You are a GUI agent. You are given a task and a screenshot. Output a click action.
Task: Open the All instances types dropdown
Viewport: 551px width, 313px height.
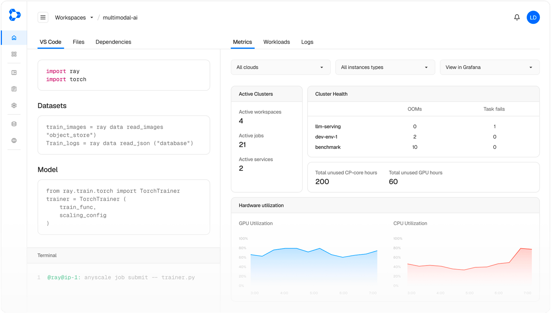pos(385,67)
